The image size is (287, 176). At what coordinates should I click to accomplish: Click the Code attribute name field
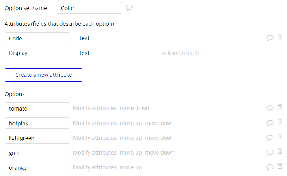37,38
